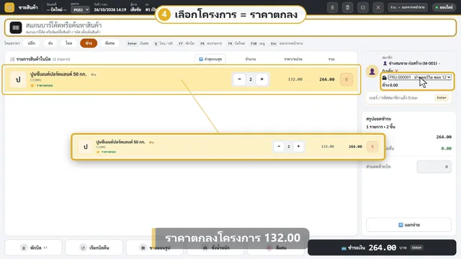
Task: Click the F8 ลบรายการ shortcut hint
Action: pyautogui.click(x=211, y=43)
